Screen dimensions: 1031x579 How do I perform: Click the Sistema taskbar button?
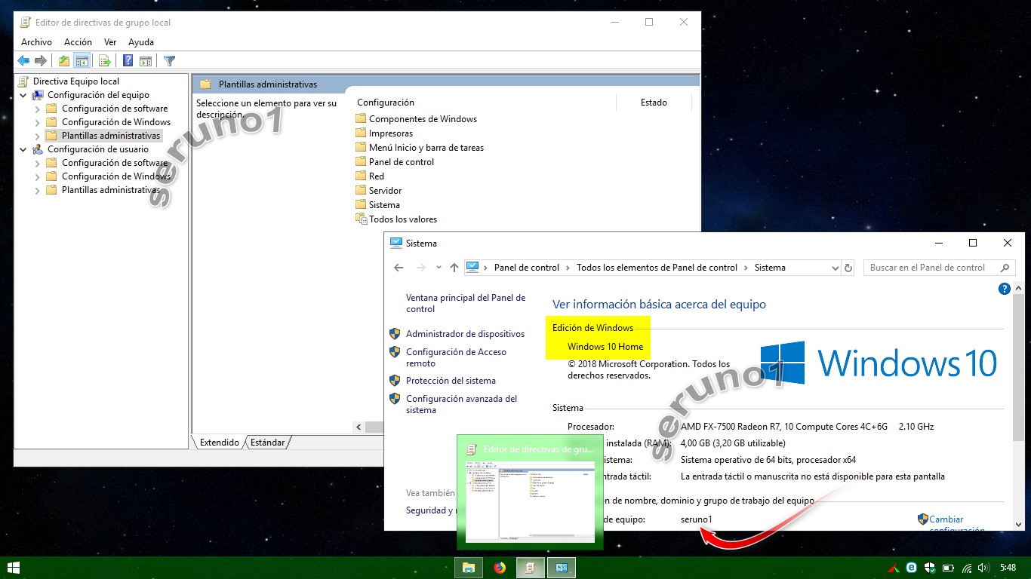click(562, 568)
